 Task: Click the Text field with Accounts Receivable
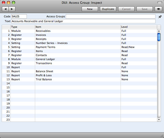(83, 21)
